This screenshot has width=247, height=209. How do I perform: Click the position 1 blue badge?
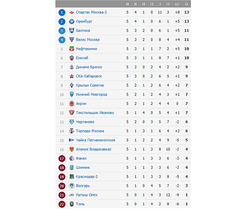62,13
